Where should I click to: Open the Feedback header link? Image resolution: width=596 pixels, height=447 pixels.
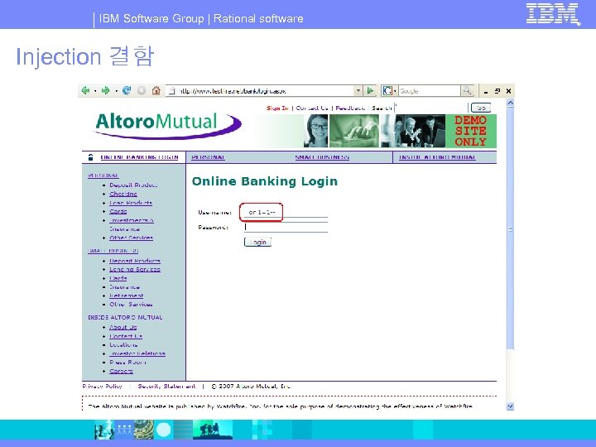pos(350,108)
